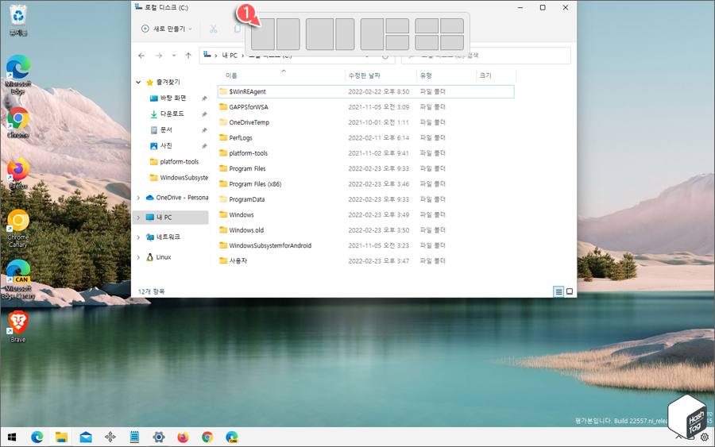Expand the 내 PC tree node
Viewport: 715px width, 447px height.
[x=138, y=218]
